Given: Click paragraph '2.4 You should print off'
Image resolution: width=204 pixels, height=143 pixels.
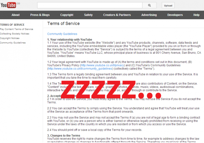Looking at the screenshot, I should pos(95,130).
